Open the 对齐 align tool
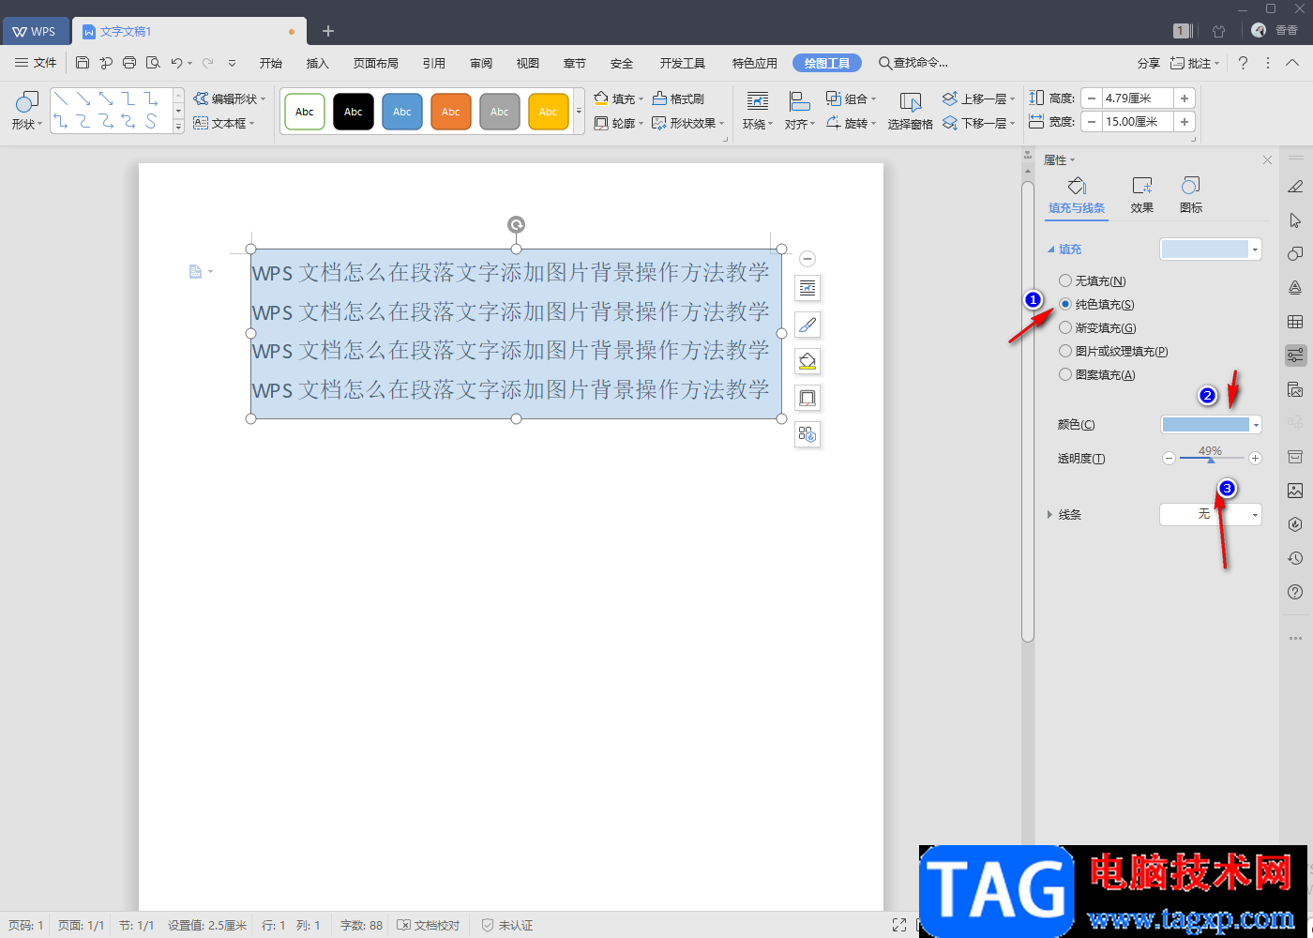The height and width of the screenshot is (938, 1313). (800, 110)
